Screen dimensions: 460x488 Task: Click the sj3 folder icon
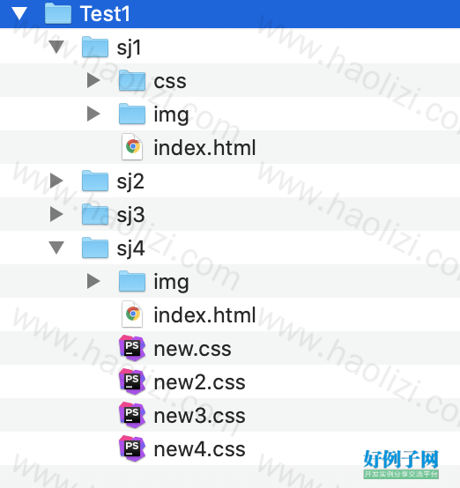point(95,214)
